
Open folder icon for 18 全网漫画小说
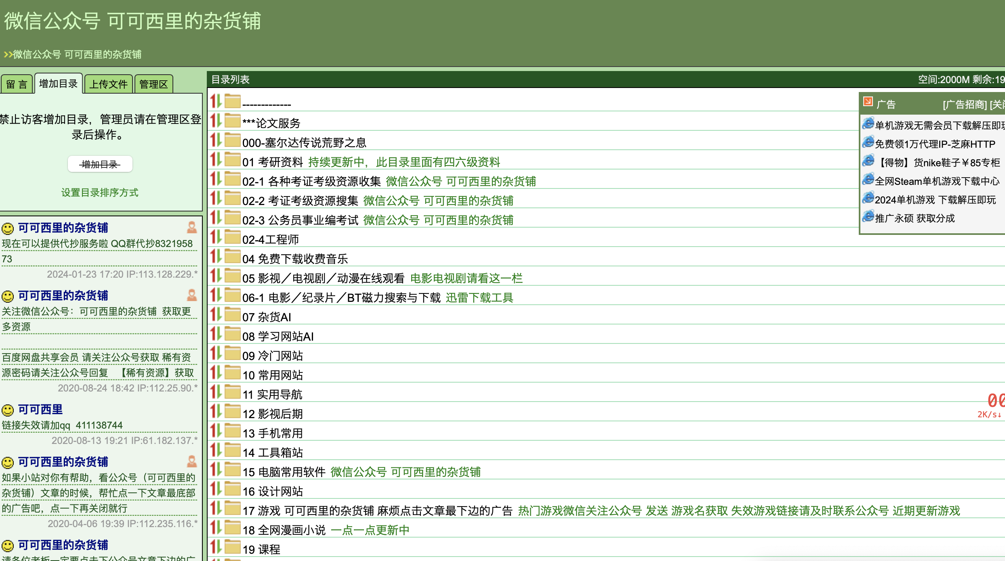(232, 528)
